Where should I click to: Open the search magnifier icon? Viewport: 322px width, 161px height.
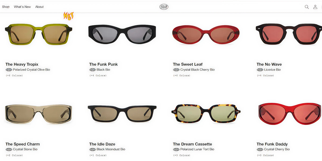tap(307, 7)
